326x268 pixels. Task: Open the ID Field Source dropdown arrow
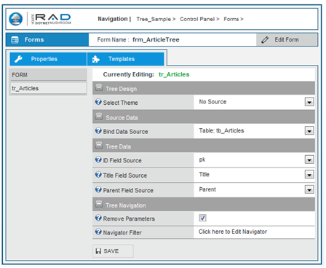[x=309, y=159]
